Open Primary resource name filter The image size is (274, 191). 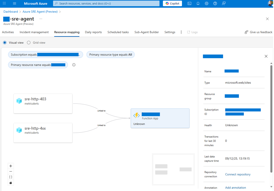(38, 65)
